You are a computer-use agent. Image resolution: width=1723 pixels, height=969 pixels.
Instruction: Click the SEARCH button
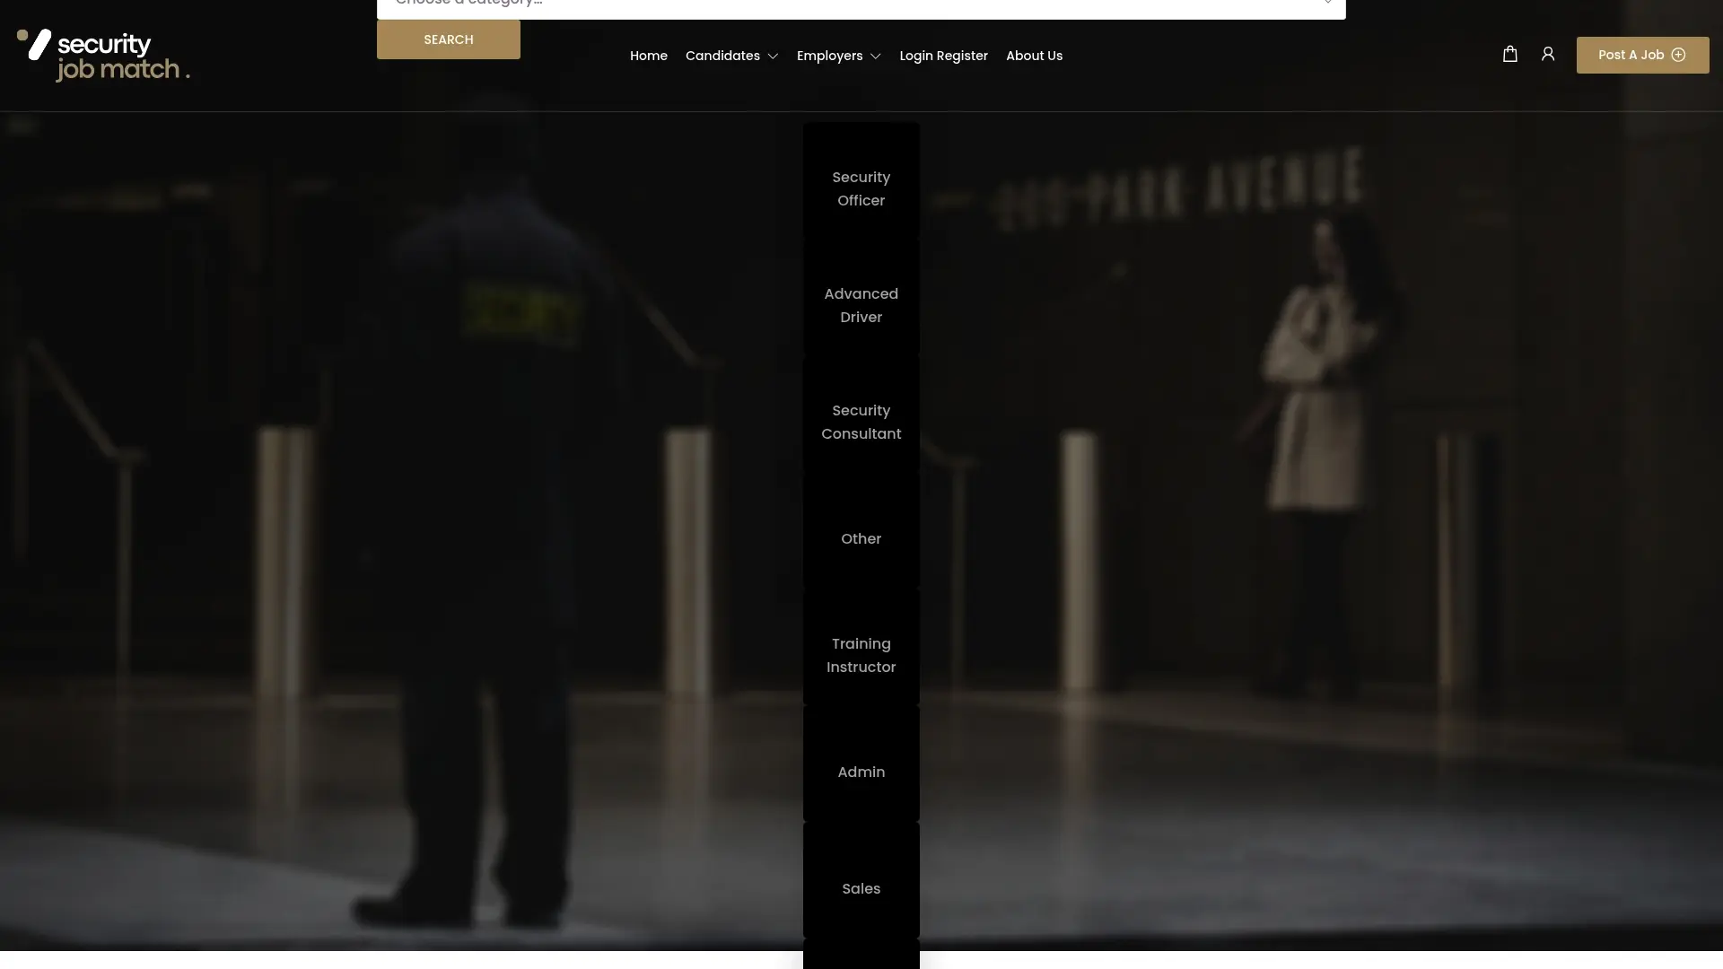pos(449,39)
